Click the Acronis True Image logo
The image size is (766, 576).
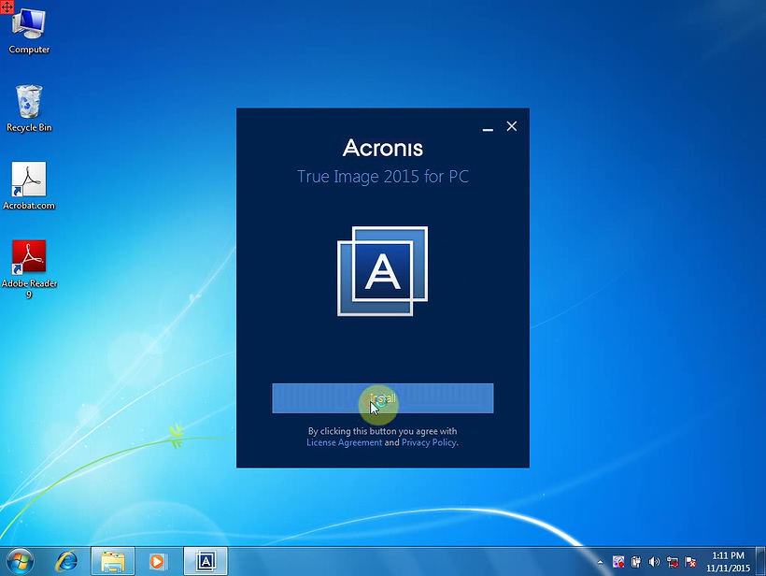pyautogui.click(x=382, y=271)
